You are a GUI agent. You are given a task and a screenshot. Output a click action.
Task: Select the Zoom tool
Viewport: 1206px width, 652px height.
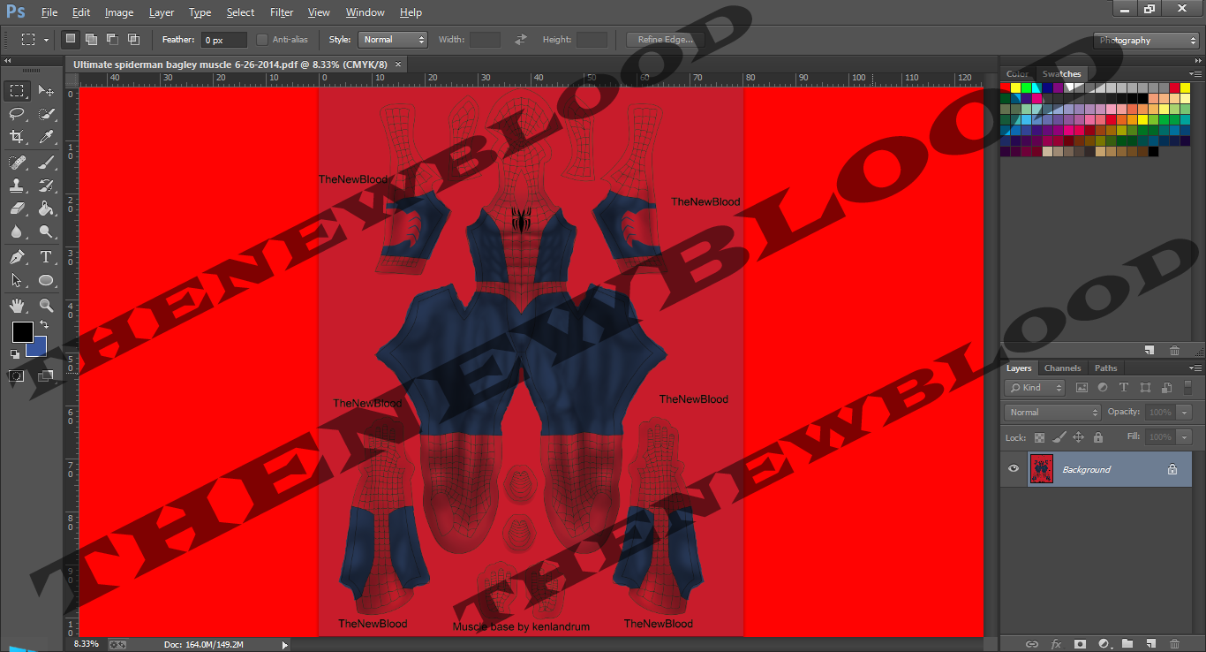[x=46, y=306]
